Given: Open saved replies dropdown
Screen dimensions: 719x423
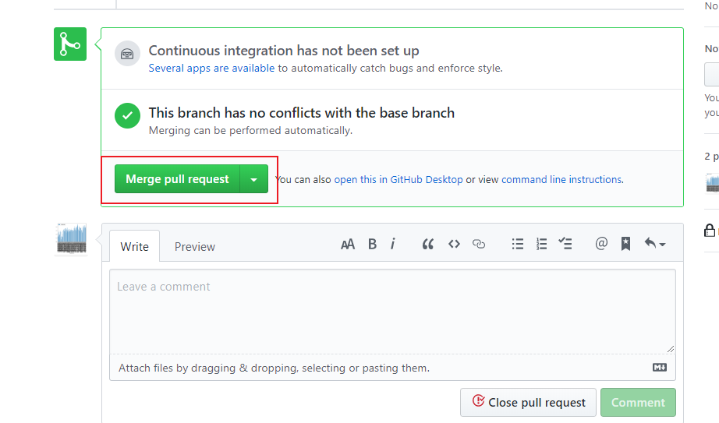Looking at the screenshot, I should coord(655,243).
